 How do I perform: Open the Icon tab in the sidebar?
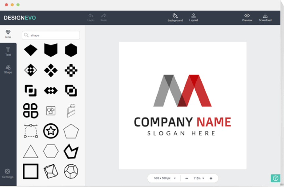pos(8,34)
